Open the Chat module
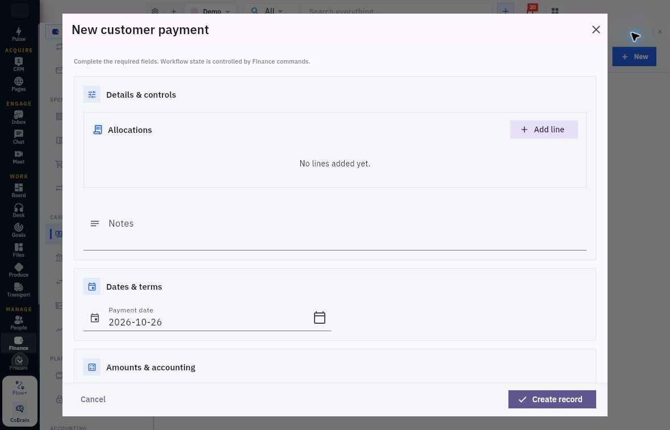The width and height of the screenshot is (670, 430). tap(18, 137)
